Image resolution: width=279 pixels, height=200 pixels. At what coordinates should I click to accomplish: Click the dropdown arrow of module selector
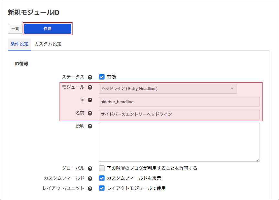(232, 89)
